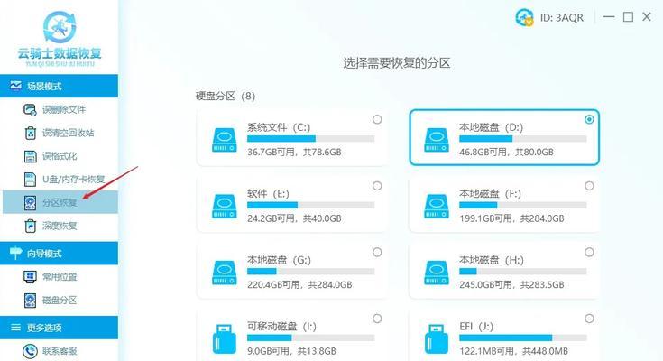Click the 本地磁盘 (F:) drive icon

(437, 207)
